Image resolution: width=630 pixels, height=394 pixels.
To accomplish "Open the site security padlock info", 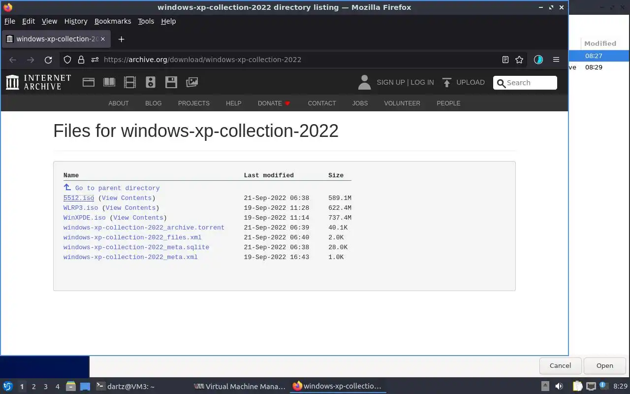I will tap(81, 60).
